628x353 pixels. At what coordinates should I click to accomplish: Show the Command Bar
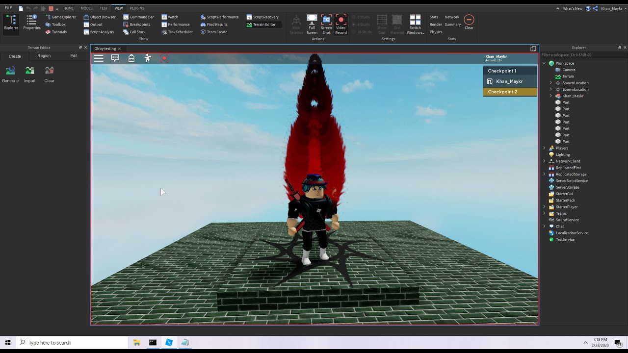tap(138, 17)
